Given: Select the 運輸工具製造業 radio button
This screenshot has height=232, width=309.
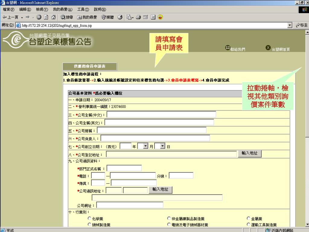Looking at the screenshot, I should tap(248, 224).
